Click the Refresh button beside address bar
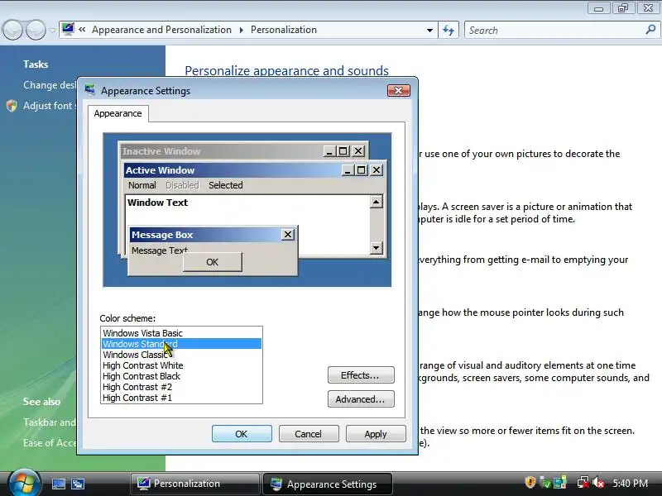662x496 pixels. [x=449, y=31]
